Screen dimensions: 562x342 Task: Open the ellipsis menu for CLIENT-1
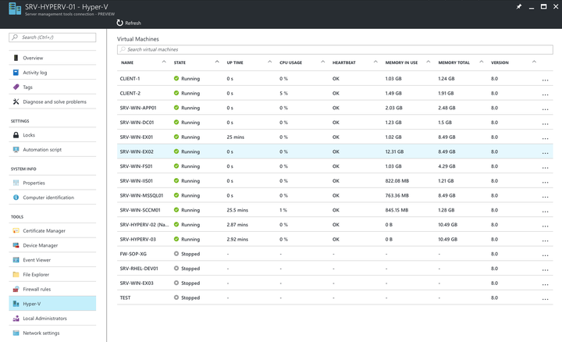click(545, 80)
